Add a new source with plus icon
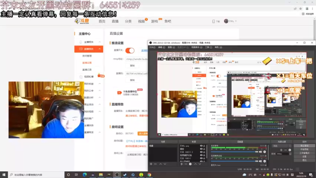 click(x=181, y=164)
